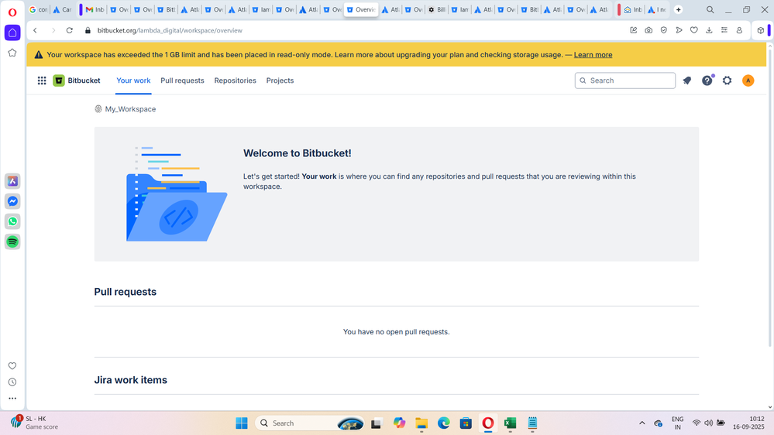Screen dimensions: 774x435
Task: Open Pull requests navigation tab
Action: click(x=182, y=80)
